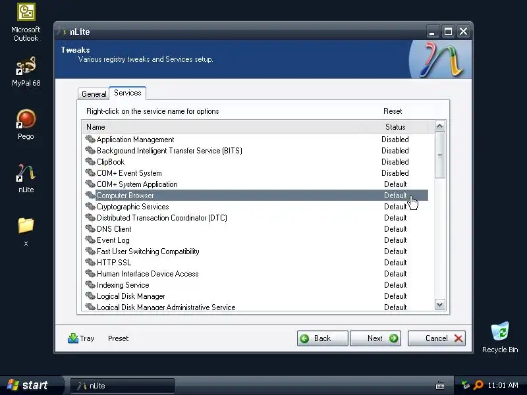The image size is (527, 395).
Task: Click the gear icon beside HTTP SSL
Action: (90, 262)
